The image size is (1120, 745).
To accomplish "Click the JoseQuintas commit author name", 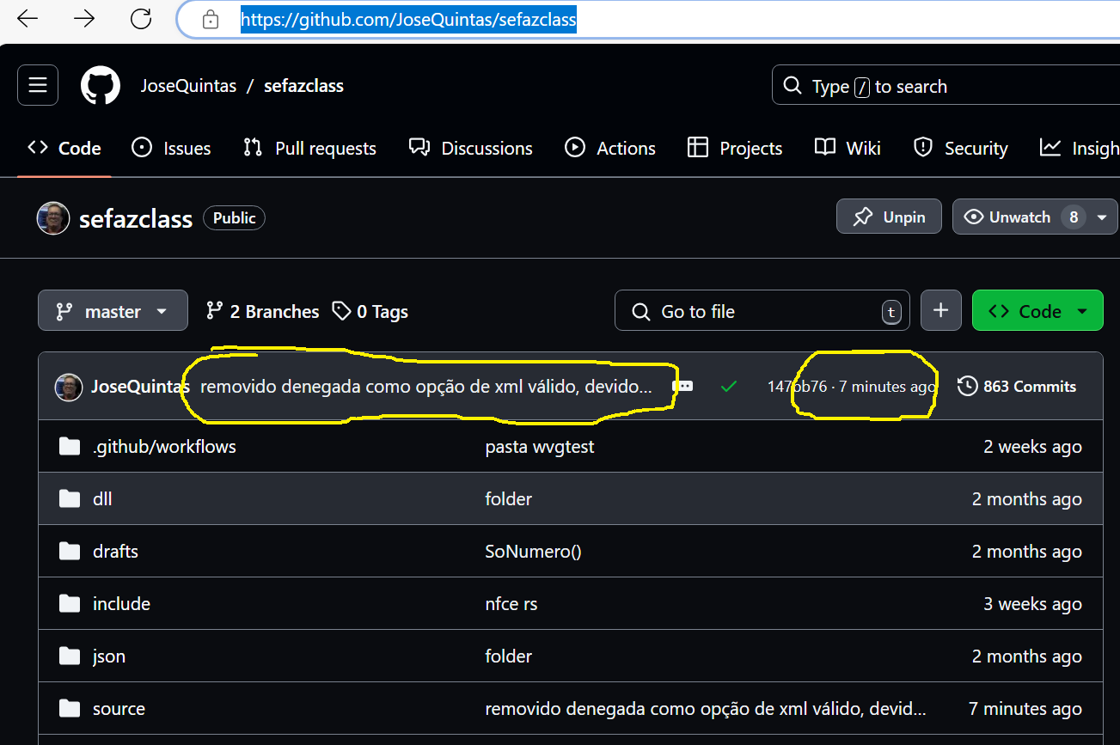I will pyautogui.click(x=140, y=387).
